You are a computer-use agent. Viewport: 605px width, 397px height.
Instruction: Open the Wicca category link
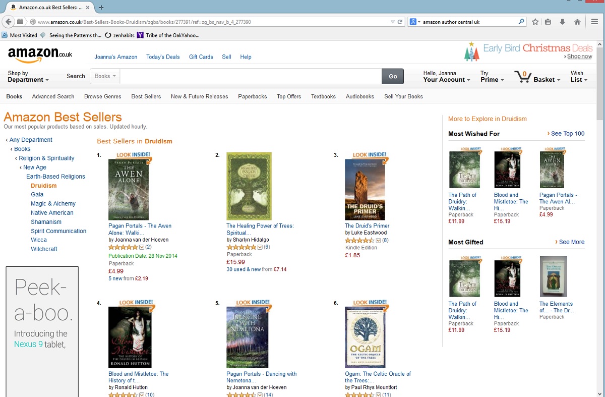coord(38,240)
